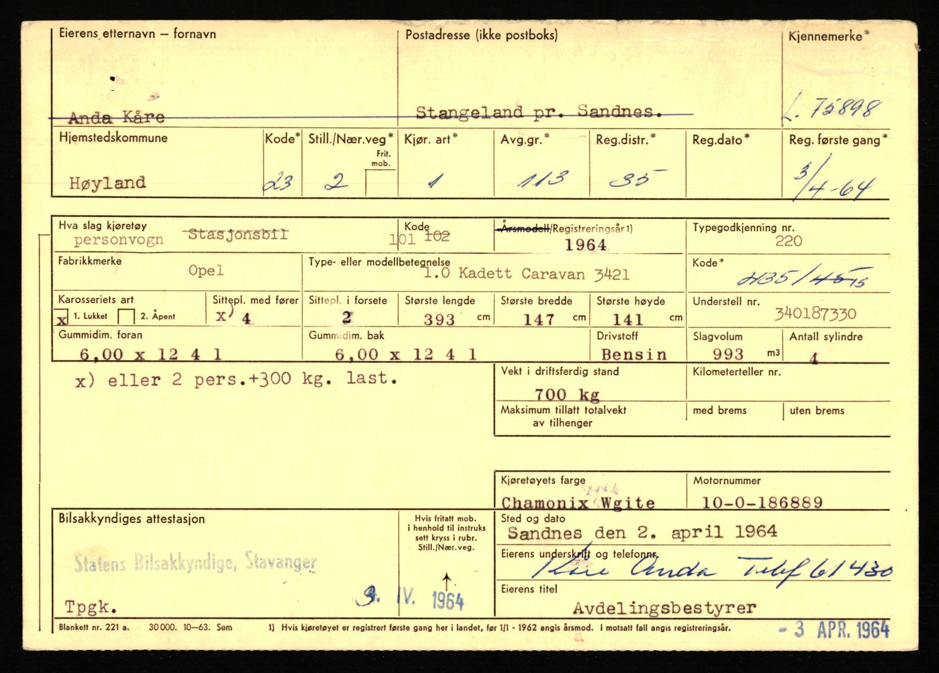Click the owner title 'Avdelingsbestyrer'

[664, 608]
